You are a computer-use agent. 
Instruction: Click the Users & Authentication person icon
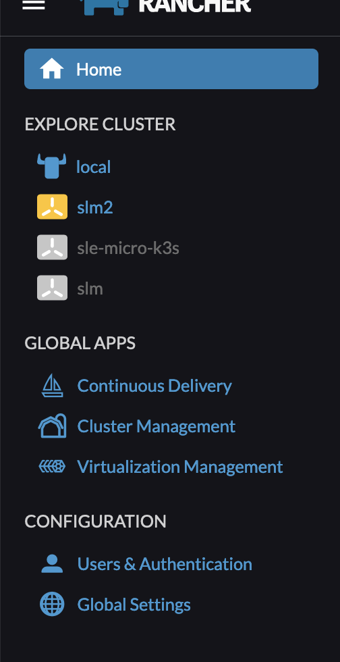53,563
